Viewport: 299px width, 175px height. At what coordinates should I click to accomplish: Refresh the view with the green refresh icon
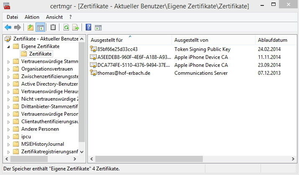(66, 28)
